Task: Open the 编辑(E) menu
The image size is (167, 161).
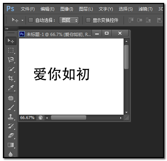Action: pos(47,9)
